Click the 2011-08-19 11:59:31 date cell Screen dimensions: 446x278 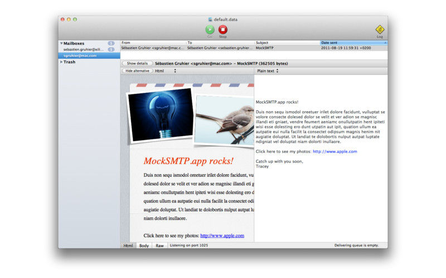pos(346,48)
